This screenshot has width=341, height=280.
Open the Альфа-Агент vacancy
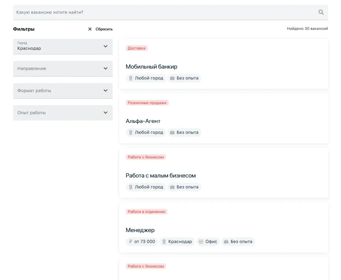point(143,121)
